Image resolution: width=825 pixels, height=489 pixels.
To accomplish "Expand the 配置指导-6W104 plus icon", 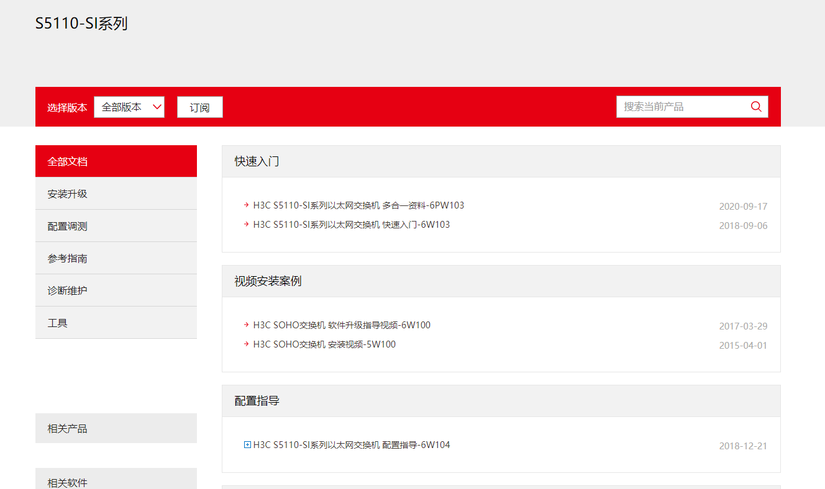I will (247, 445).
